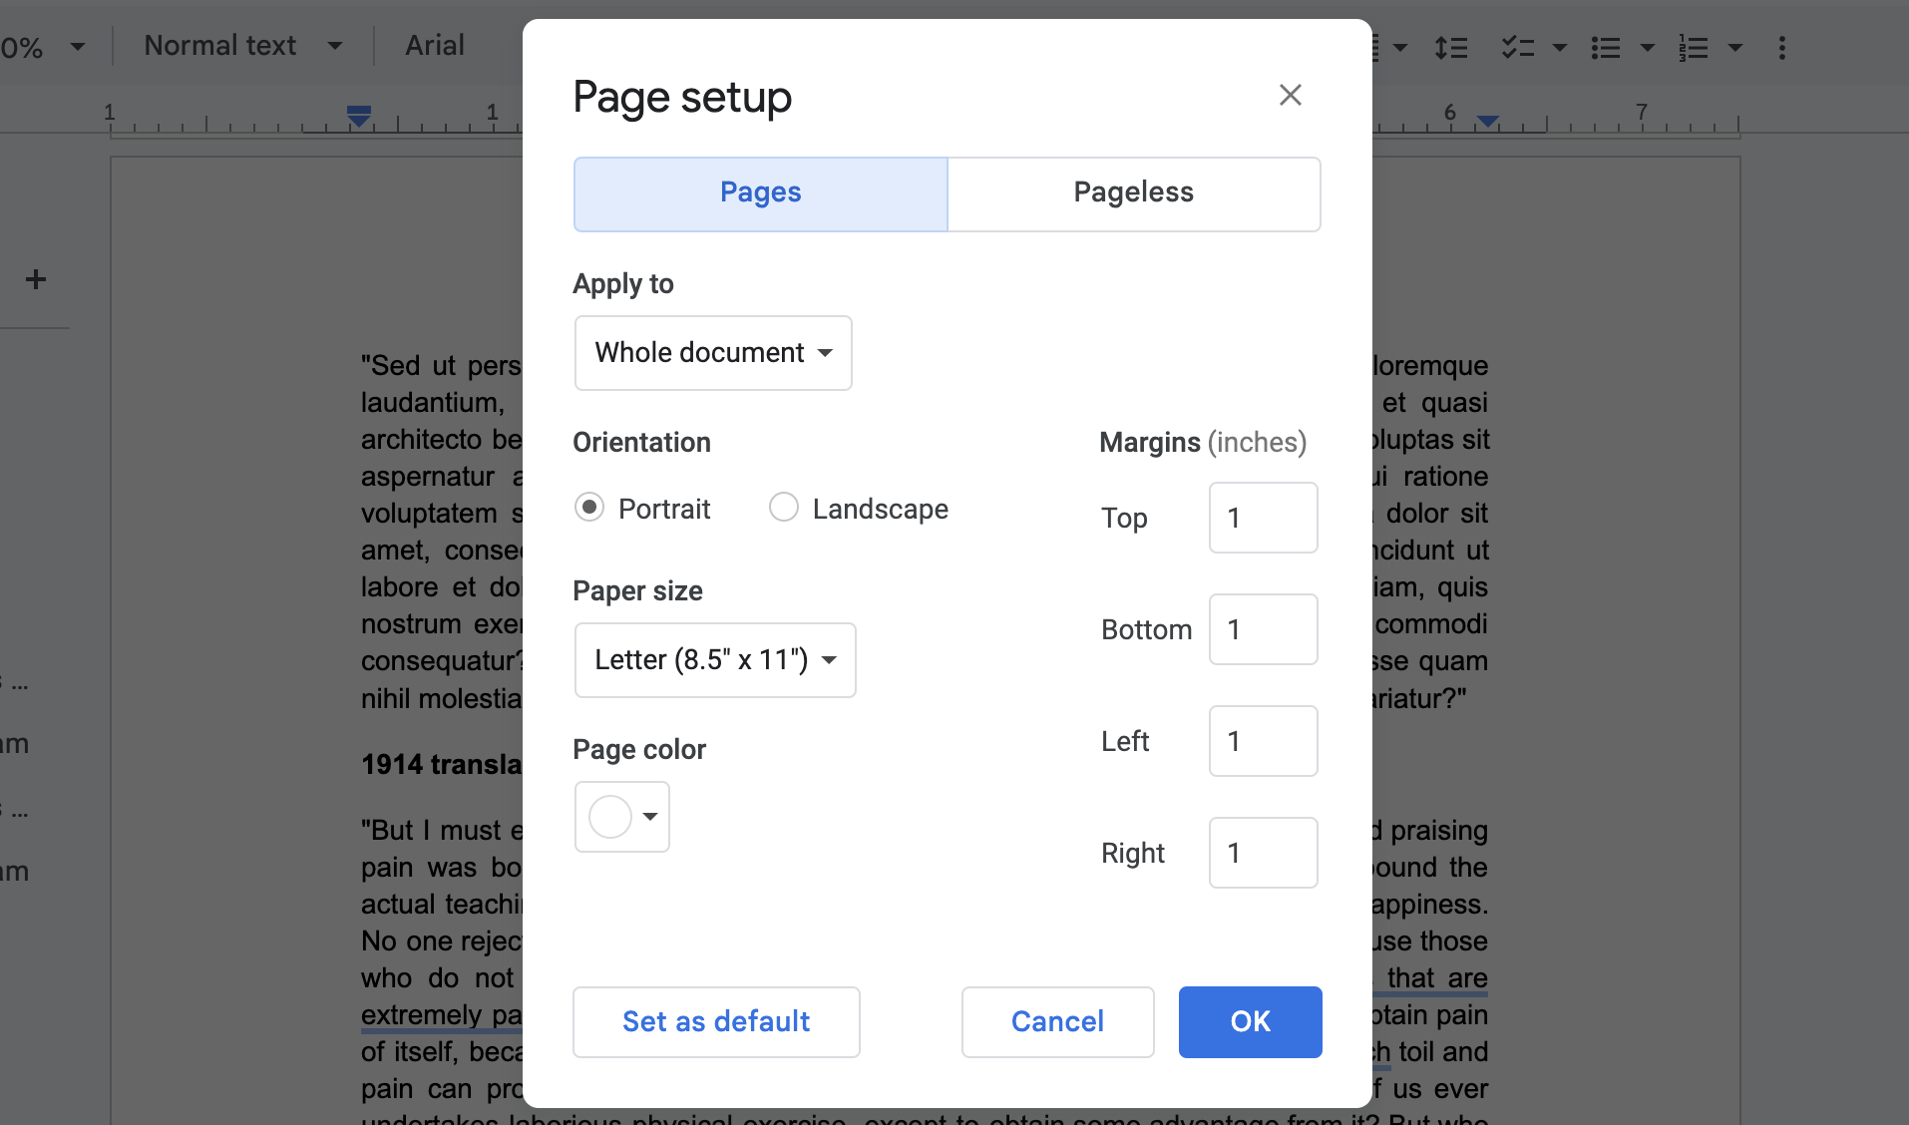This screenshot has width=1909, height=1125.
Task: Open the More options three-dot menu
Action: (1781, 47)
